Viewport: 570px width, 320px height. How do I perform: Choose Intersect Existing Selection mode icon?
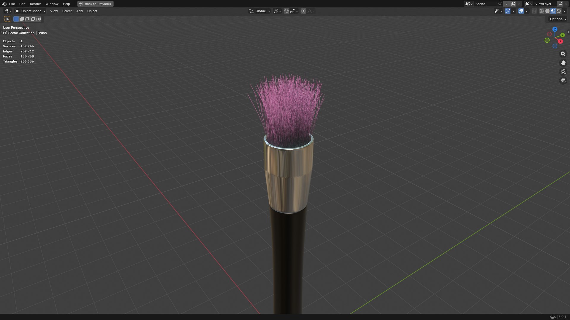pyautogui.click(x=39, y=19)
